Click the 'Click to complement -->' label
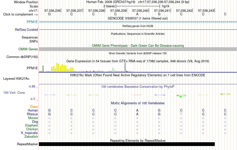The width and height of the screenshot is (237, 150). 20,14
